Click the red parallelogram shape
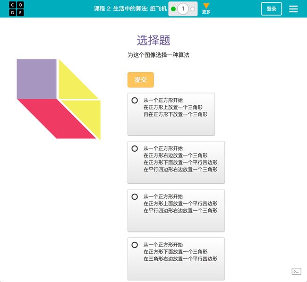307x282 pixels. pos(57,119)
